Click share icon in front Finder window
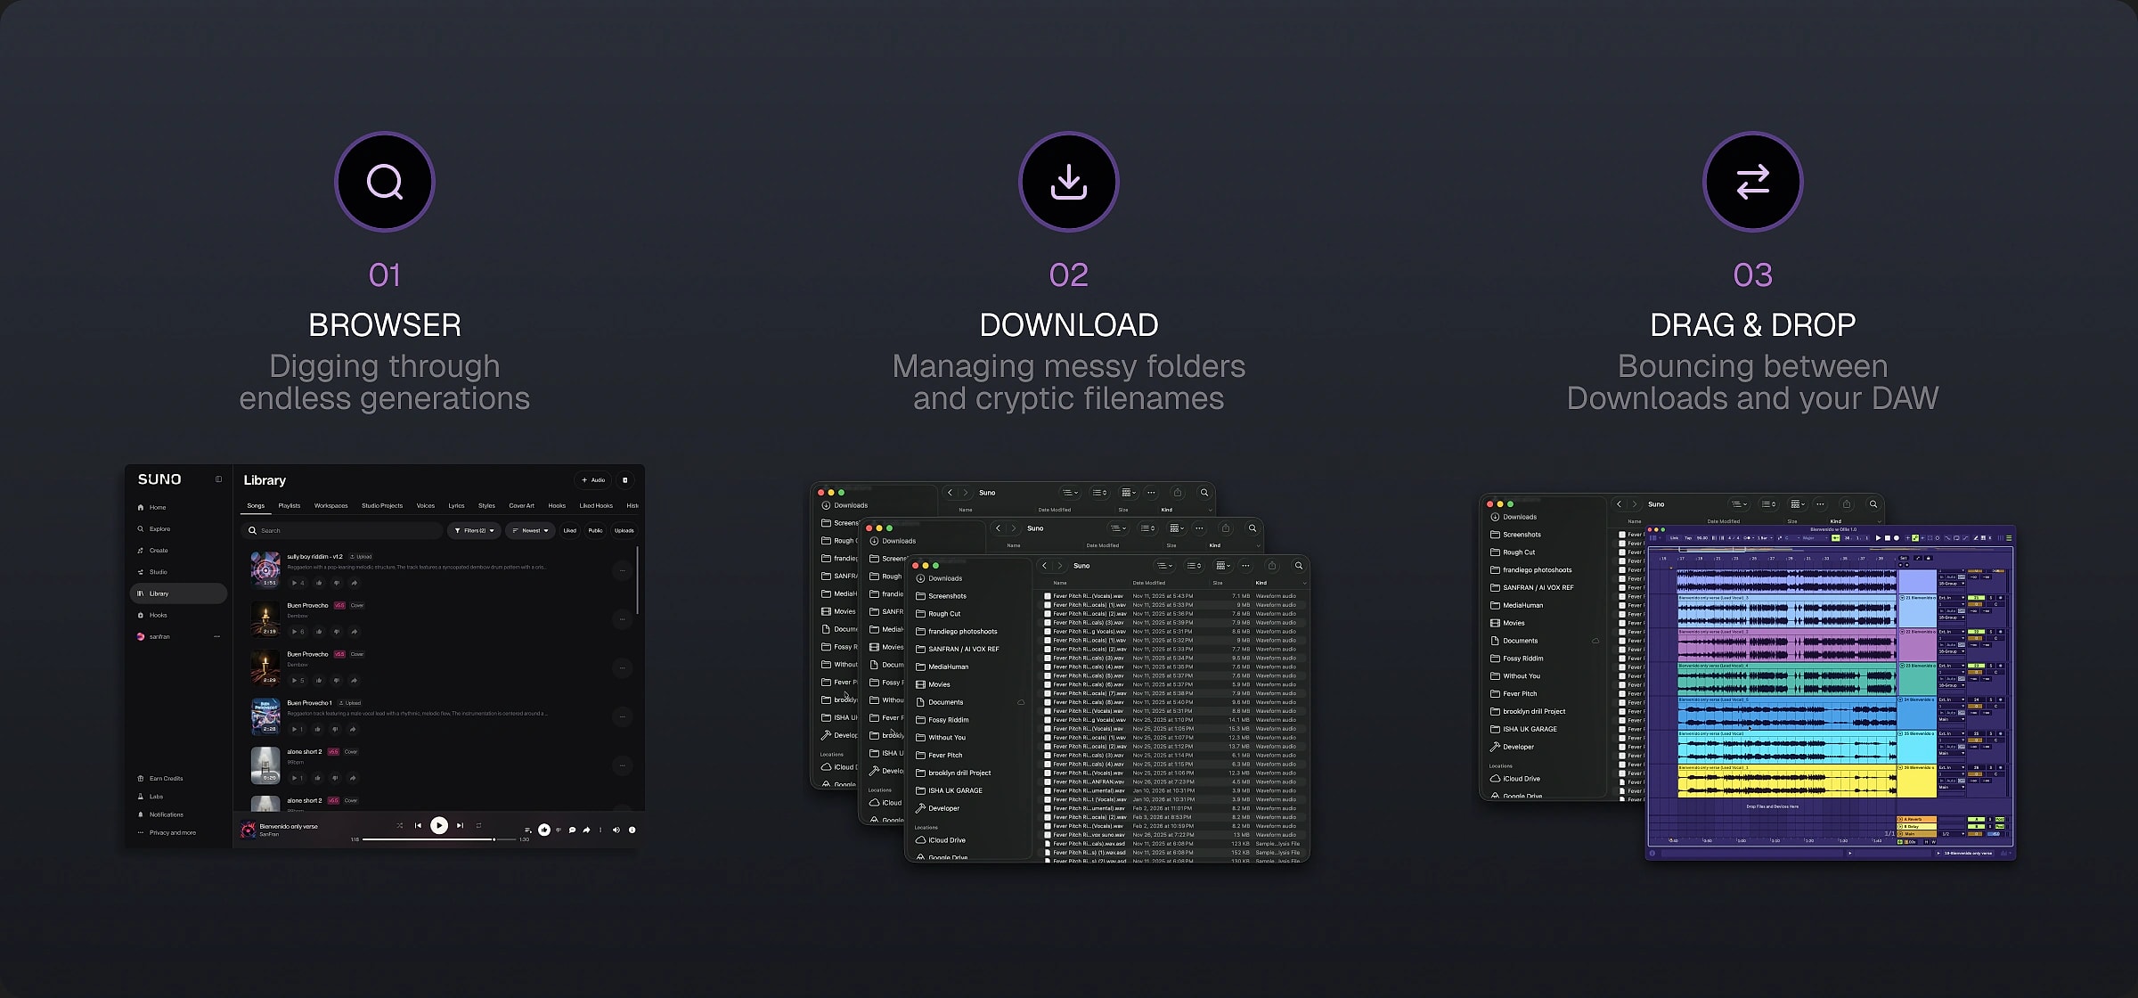Viewport: 2138px width, 998px height. (1272, 566)
